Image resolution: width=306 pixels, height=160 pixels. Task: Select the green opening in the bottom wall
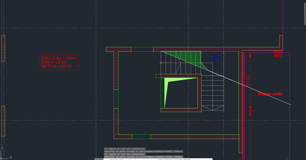point(141,136)
